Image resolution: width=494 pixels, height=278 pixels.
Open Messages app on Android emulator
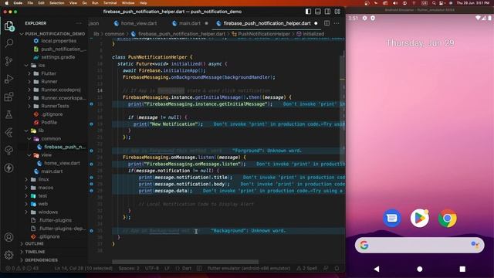click(x=392, y=218)
